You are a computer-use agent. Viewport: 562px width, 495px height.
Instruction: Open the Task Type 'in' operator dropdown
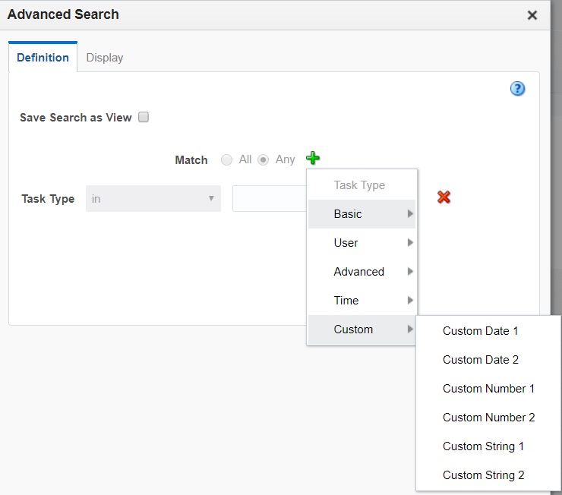point(153,199)
